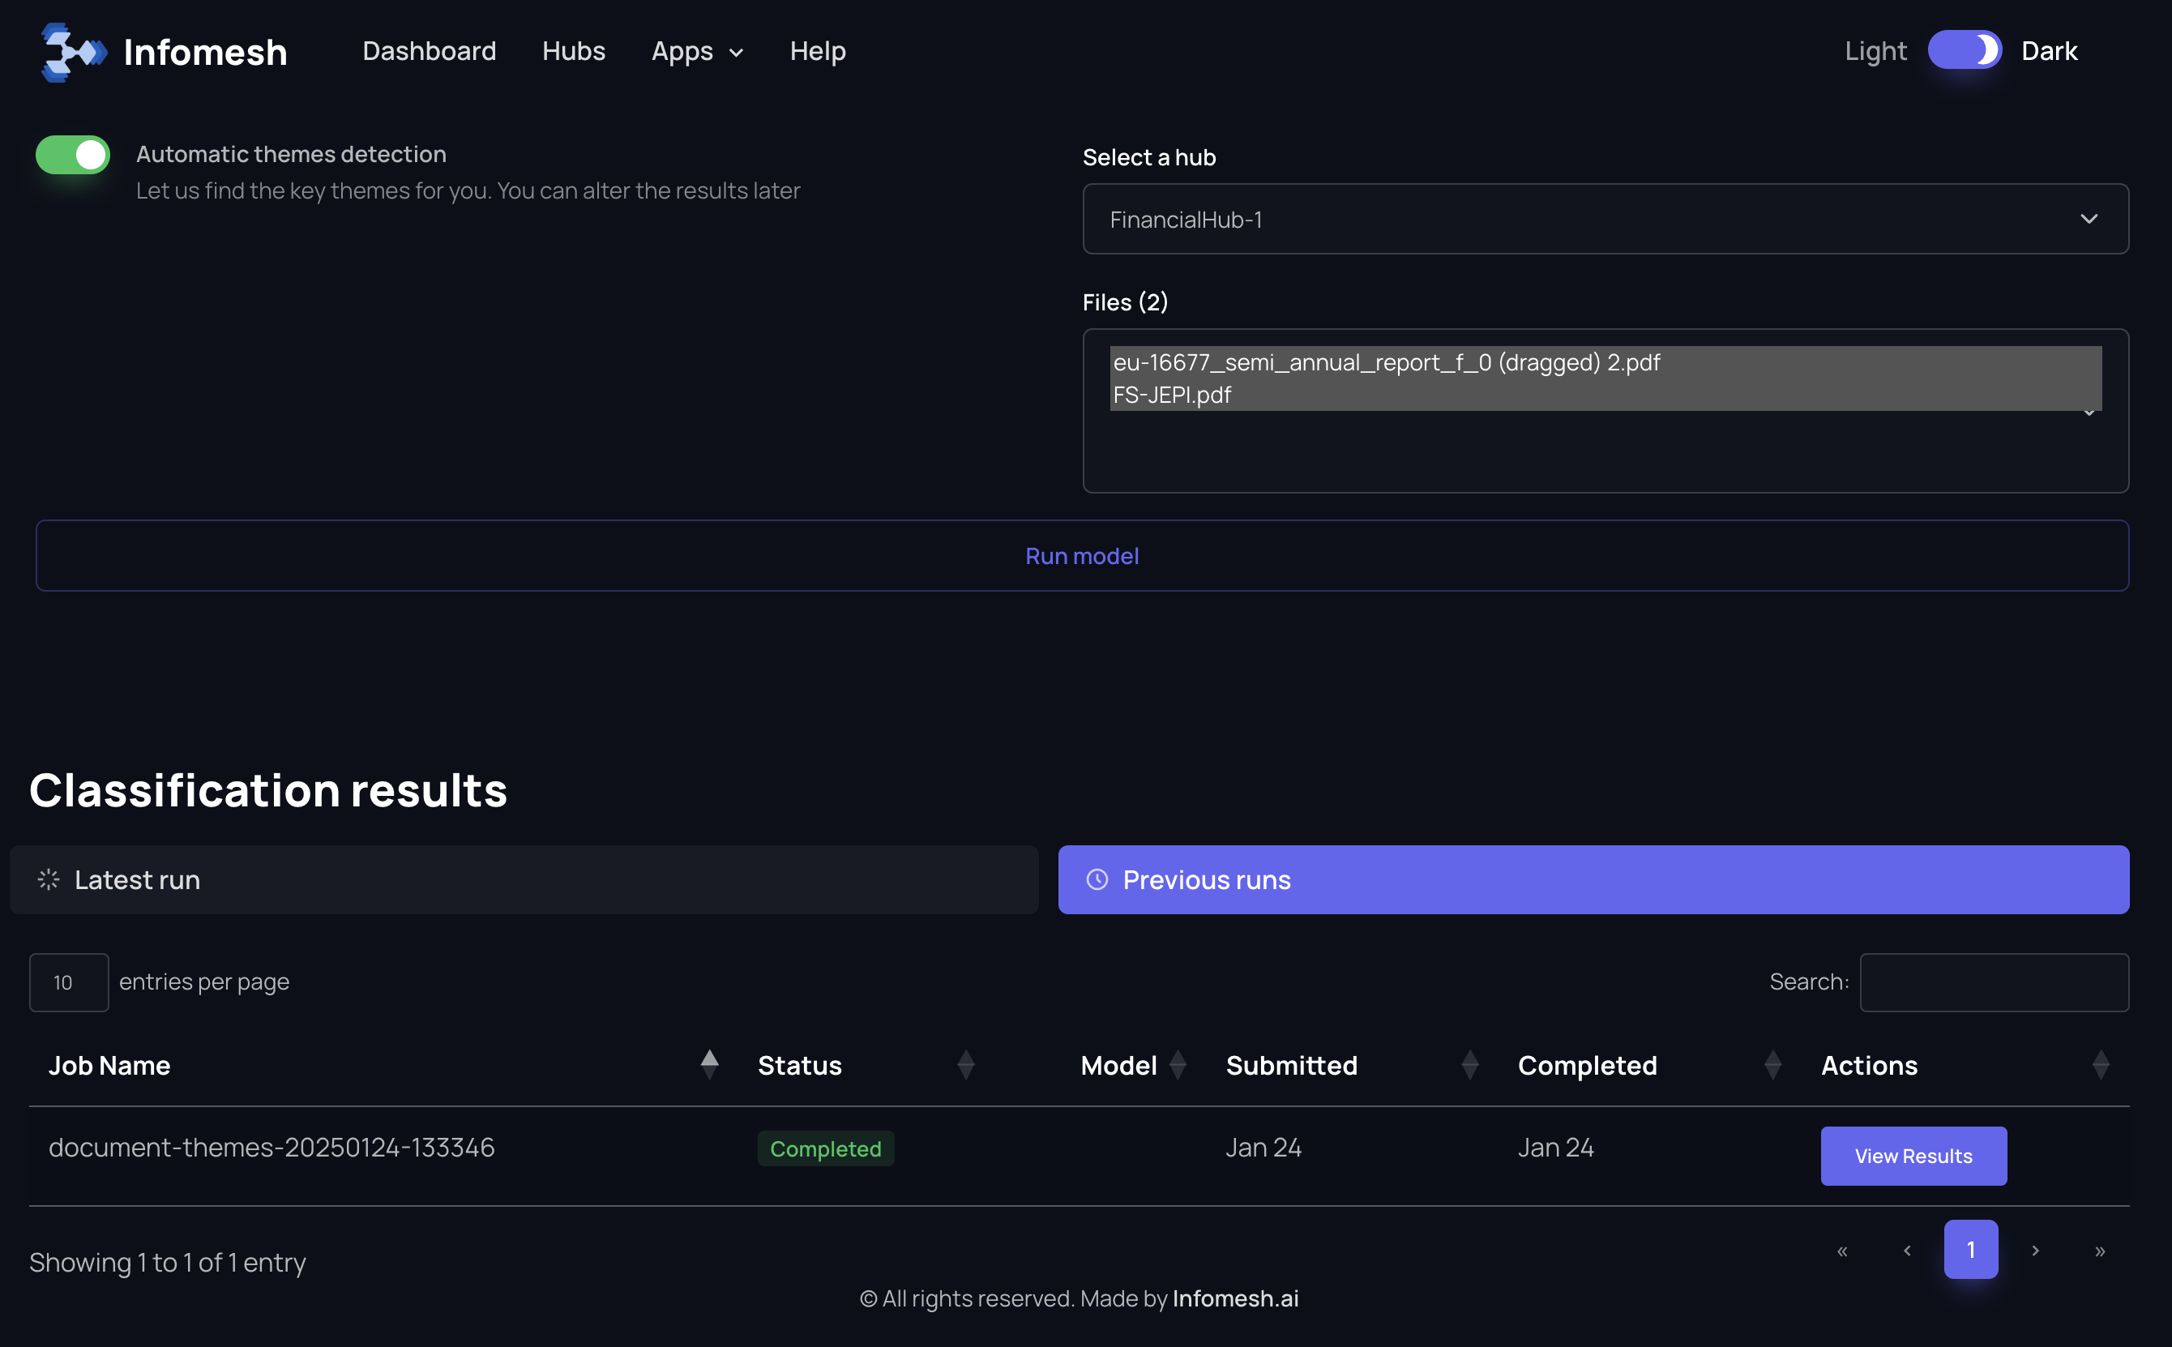Screen dimensions: 2172x1347
Task: Sort by Completed column arrows
Action: [1773, 1065]
